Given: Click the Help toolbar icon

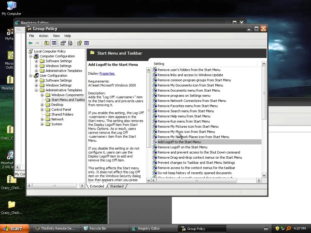Looking at the screenshot, I should pyautogui.click(x=80, y=43).
